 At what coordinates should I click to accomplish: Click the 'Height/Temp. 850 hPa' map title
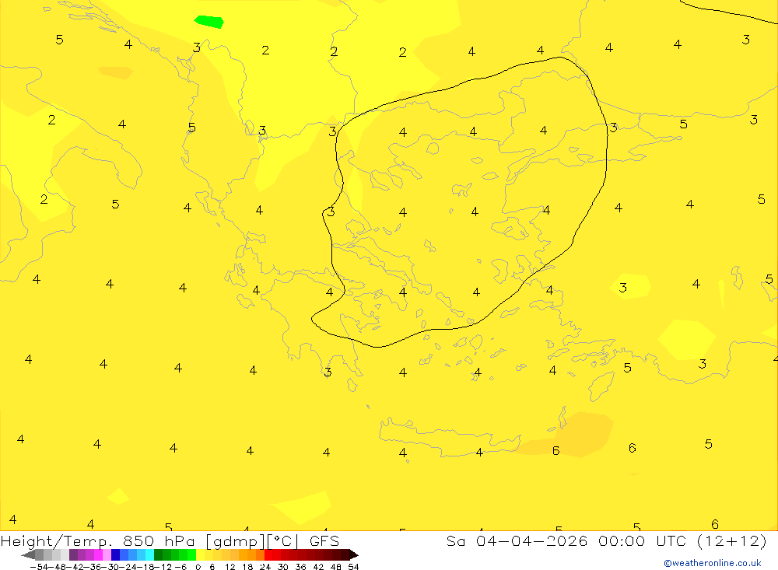point(100,541)
